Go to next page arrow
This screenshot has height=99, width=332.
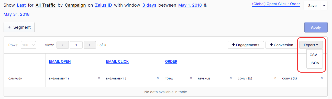(x=90, y=45)
